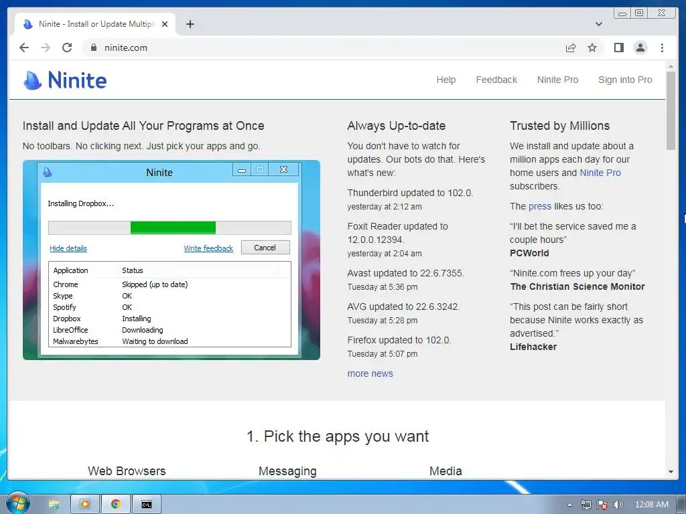Click the 'Trusted by Millions' heading
Viewport: 686px width, 514px height.
(559, 126)
